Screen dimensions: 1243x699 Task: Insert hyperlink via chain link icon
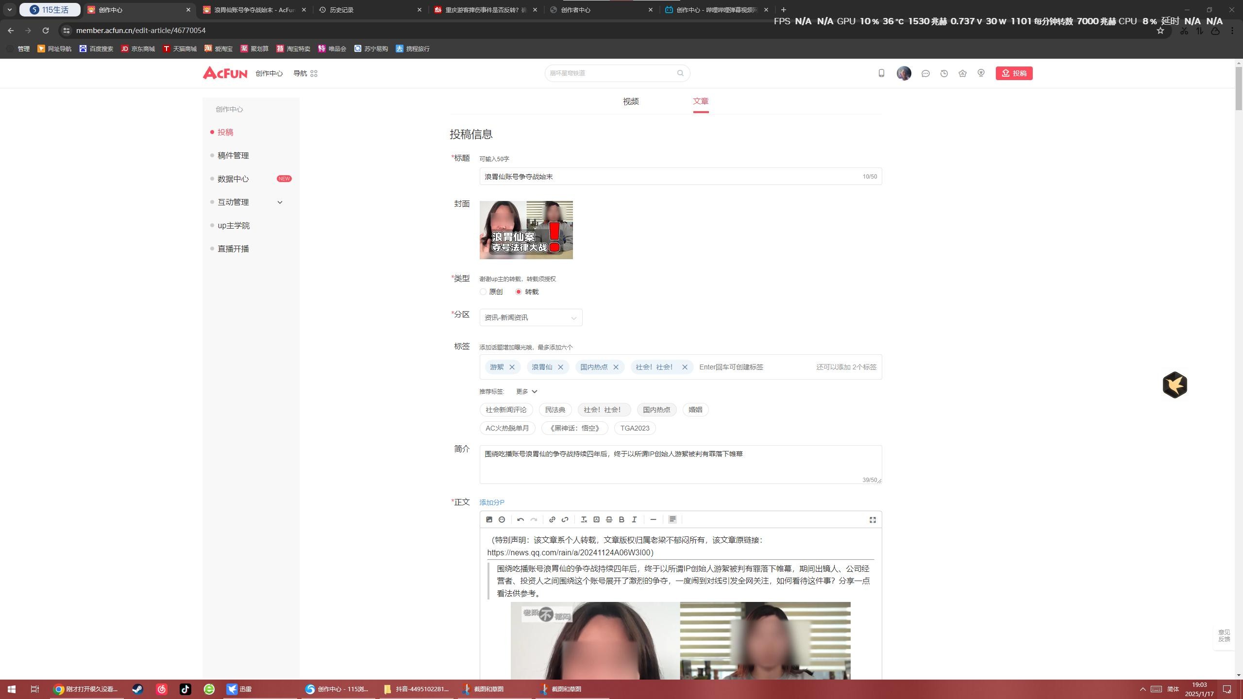pos(552,519)
